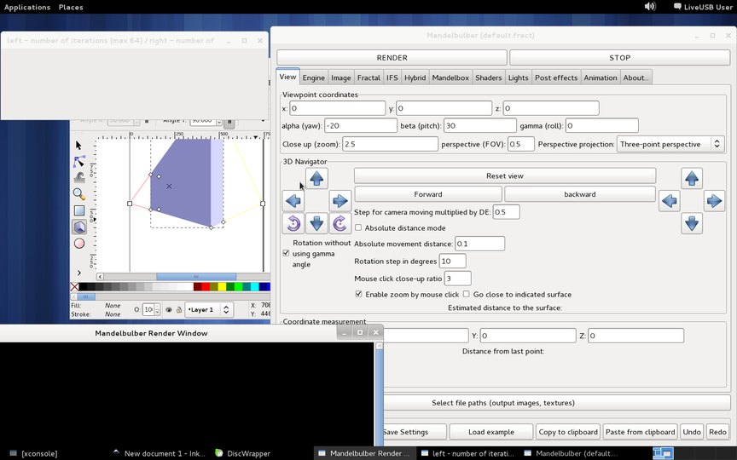737x460 pixels.
Task: Enable the Absolute distance mode checkbox
Action: (x=358, y=228)
